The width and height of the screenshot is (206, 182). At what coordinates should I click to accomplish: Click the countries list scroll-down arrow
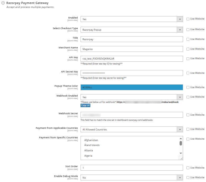(x=181, y=153)
